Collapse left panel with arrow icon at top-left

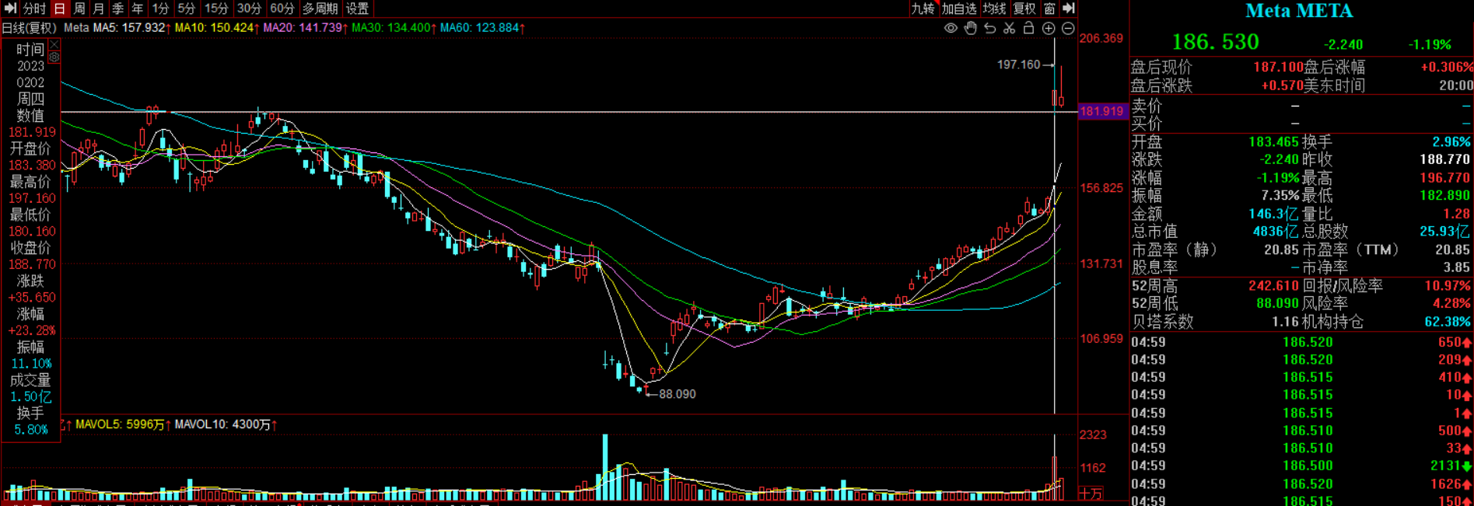[x=10, y=9]
